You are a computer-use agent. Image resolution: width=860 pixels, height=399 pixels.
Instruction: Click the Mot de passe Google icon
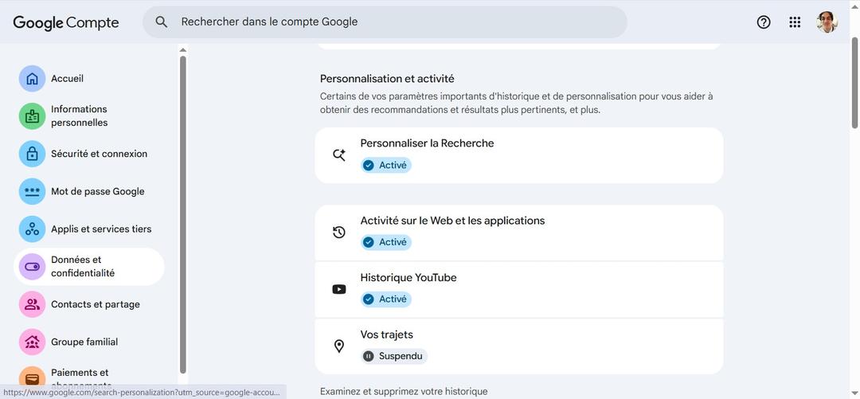(32, 191)
